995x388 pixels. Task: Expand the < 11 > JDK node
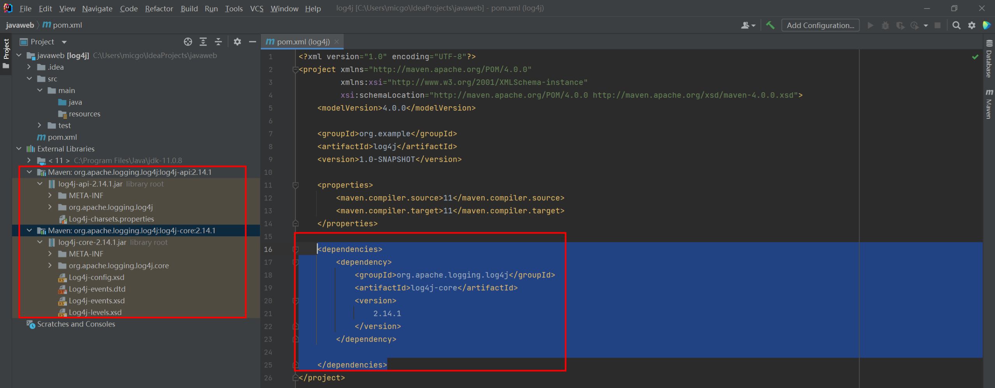coord(29,160)
